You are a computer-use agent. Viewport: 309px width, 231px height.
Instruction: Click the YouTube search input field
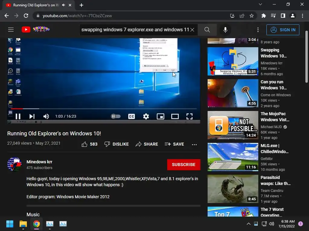tap(135, 30)
